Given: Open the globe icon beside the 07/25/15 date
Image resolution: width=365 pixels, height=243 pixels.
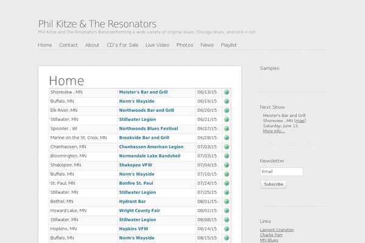Looking at the screenshot, I should coord(226,193).
